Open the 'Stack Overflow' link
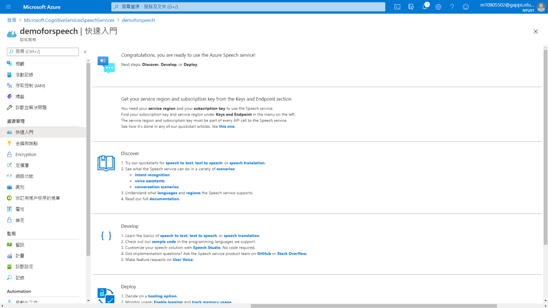The height and width of the screenshot is (308, 548). point(292,253)
